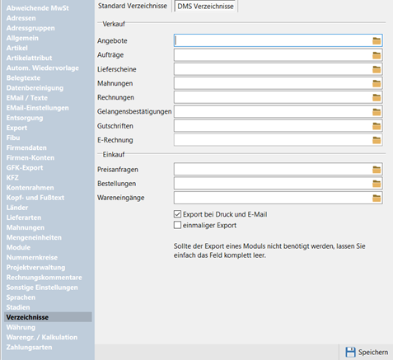The height and width of the screenshot is (360, 393).
Task: Click folder icon next to Lieferscheine
Action: pyautogui.click(x=377, y=69)
